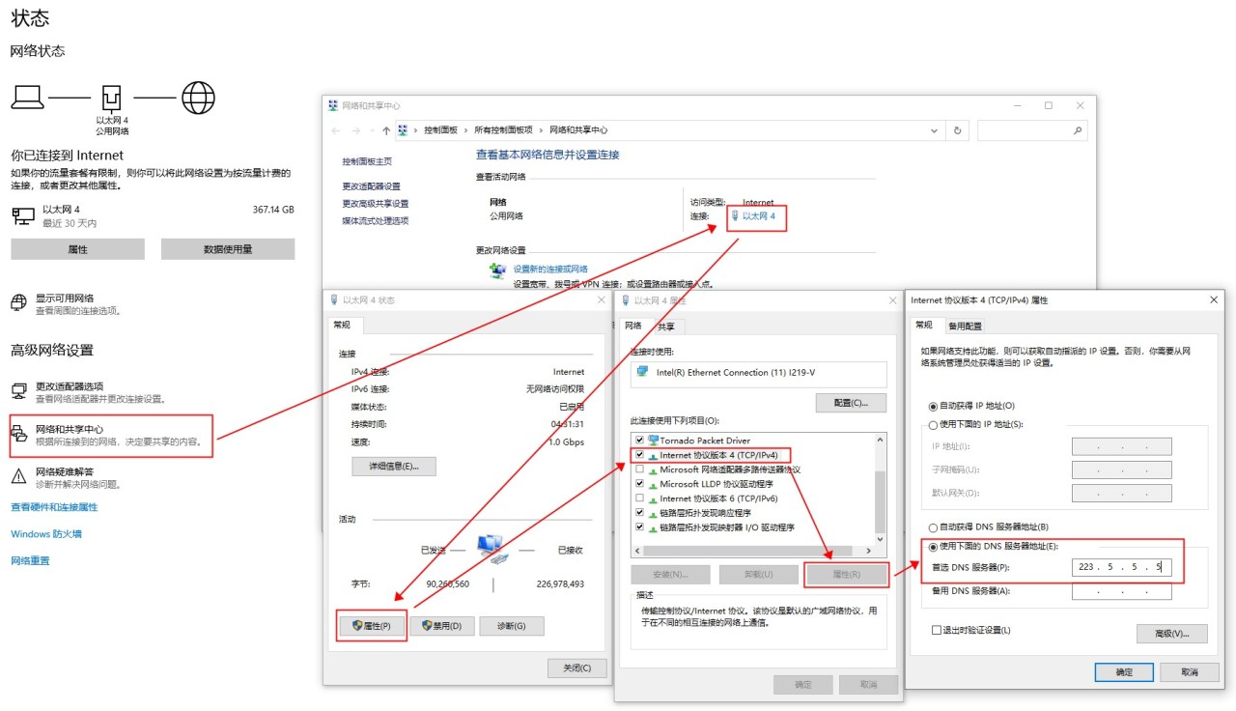The height and width of the screenshot is (711, 1236).
Task: Click the 显示可用网络 globe icon
Action: 19,303
